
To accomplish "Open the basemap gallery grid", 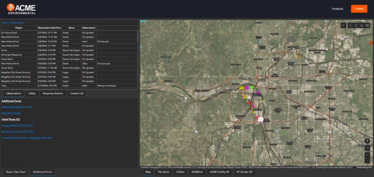I will point(367,25).
